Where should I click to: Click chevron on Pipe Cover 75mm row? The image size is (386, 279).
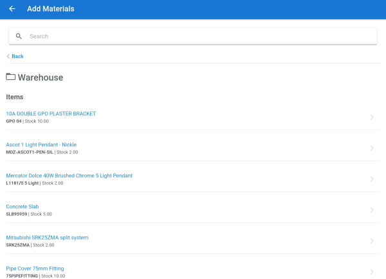tap(372, 272)
